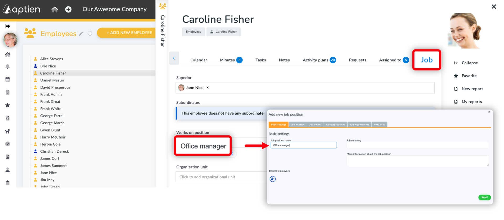Click Collapse in right panel
This screenshot has width=504, height=220.
[x=466, y=63]
